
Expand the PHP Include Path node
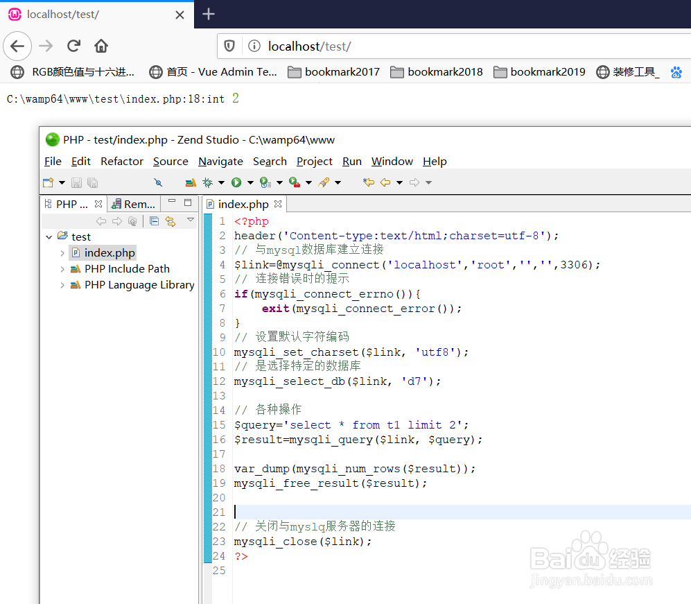click(x=62, y=269)
